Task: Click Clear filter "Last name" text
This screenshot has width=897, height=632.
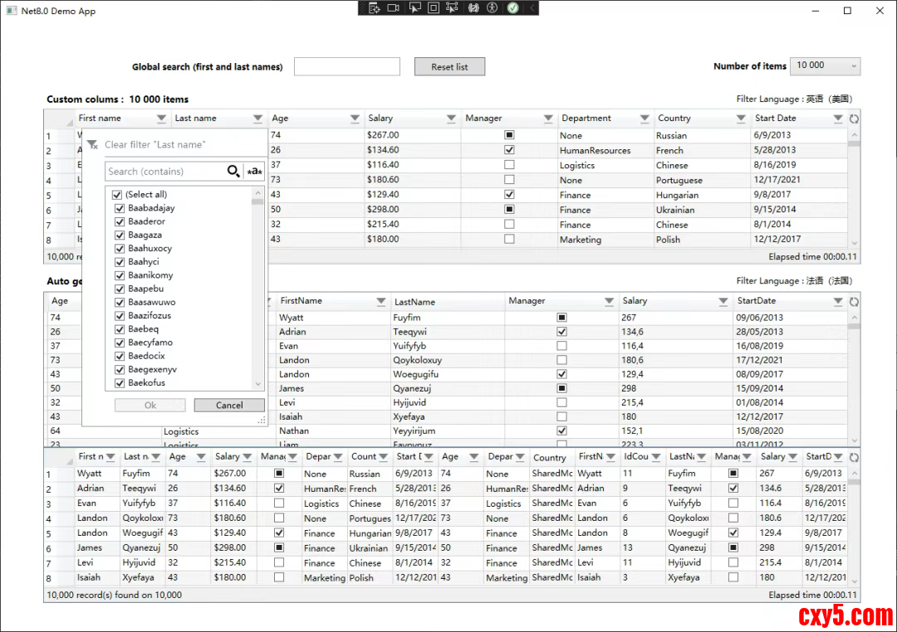Action: 154,144
